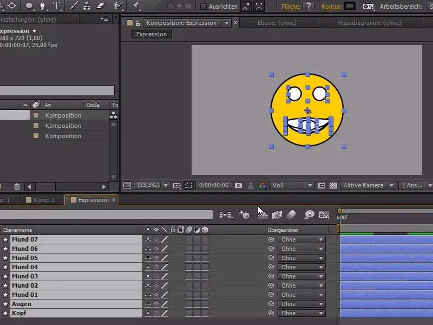Open the Fläche fill options link
433x325 pixels.
(291, 6)
